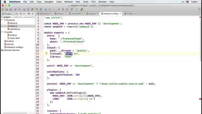Open the run configuration selector
Viewport: 202px width, 114px height.
pyautogui.click(x=55, y=9)
